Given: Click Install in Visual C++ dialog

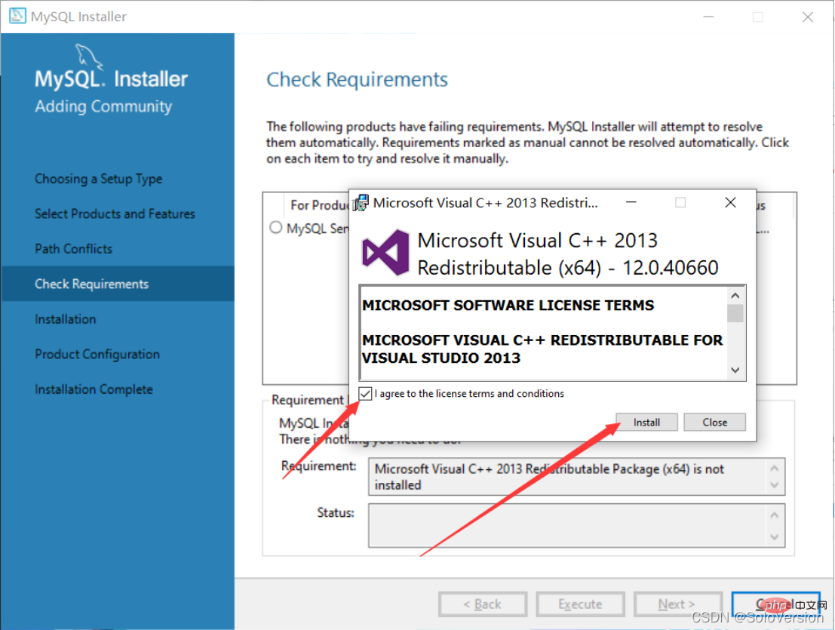Looking at the screenshot, I should click(x=646, y=423).
